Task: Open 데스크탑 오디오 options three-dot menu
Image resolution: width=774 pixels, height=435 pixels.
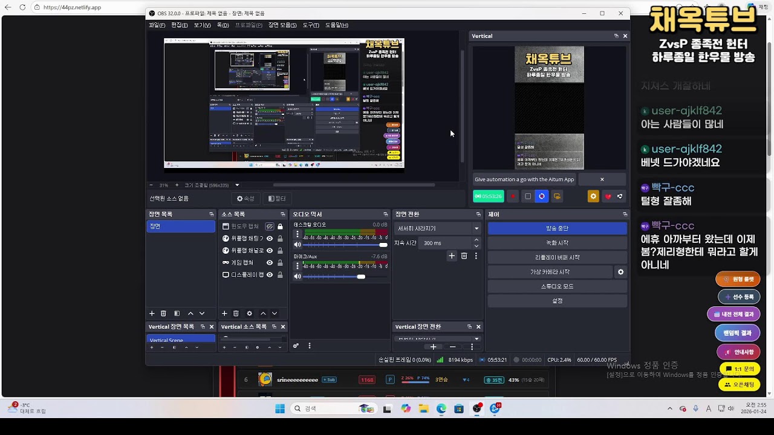Action: pyautogui.click(x=297, y=234)
